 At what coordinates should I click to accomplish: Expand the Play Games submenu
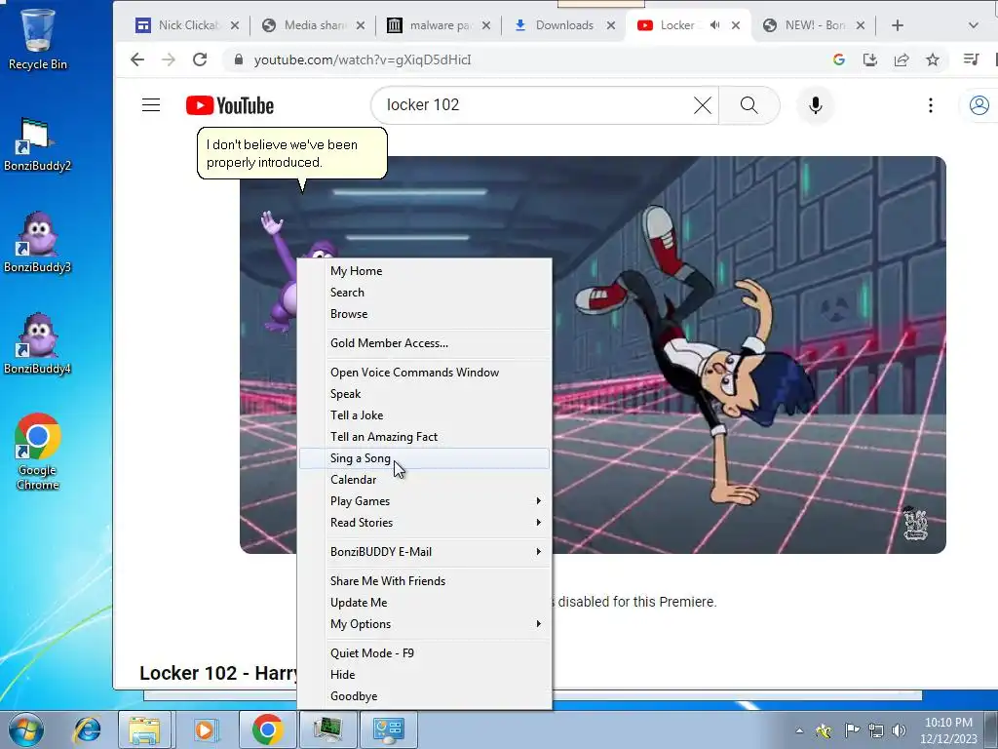[x=424, y=501]
